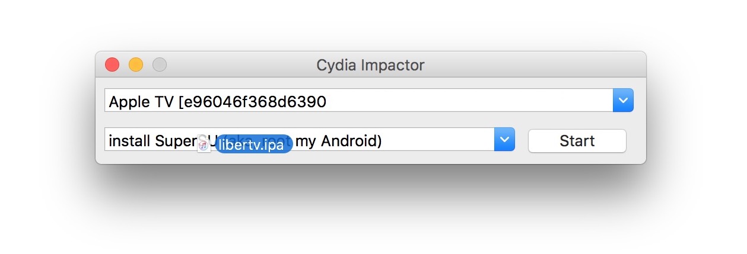This screenshot has width=747, height=254.
Task: Click the device ID e96046f368d6390 text
Action: pos(252,102)
